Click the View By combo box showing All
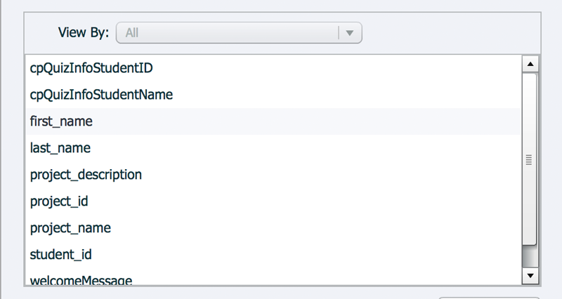The height and width of the screenshot is (299, 562). tap(239, 33)
